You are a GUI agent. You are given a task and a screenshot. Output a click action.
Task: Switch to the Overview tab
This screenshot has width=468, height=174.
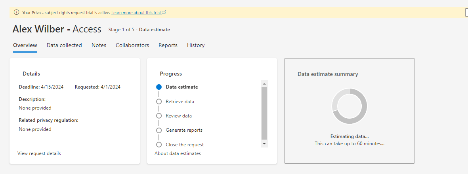(25, 45)
